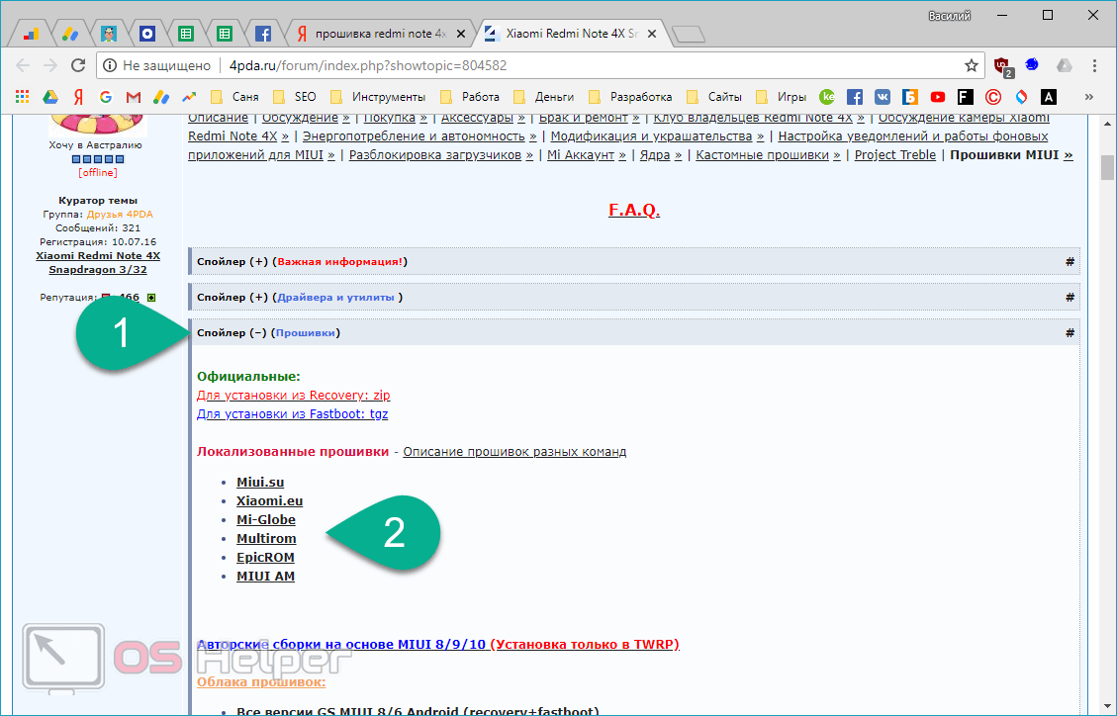Expand the Работа bookmarks folder

(469, 97)
